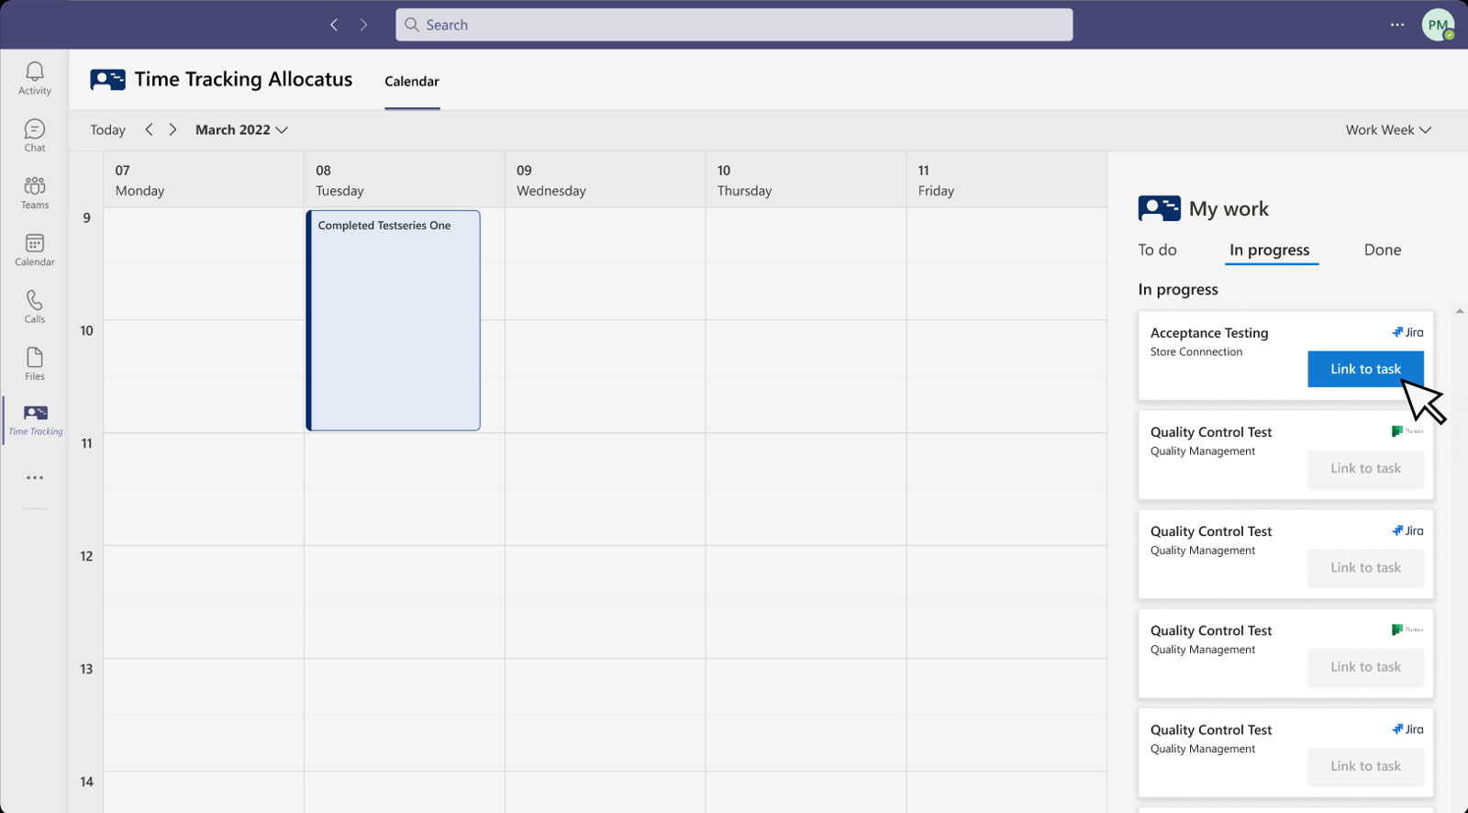The height and width of the screenshot is (813, 1468).
Task: Click Link to task on fifth card
Action: pos(1365,765)
